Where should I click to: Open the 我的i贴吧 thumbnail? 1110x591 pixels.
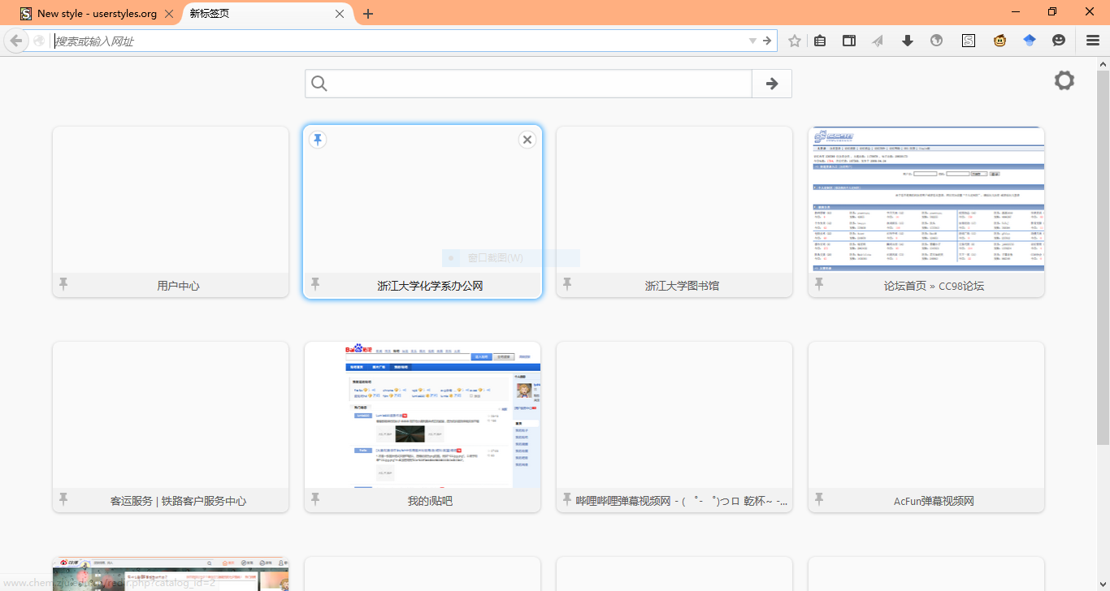pos(423,415)
